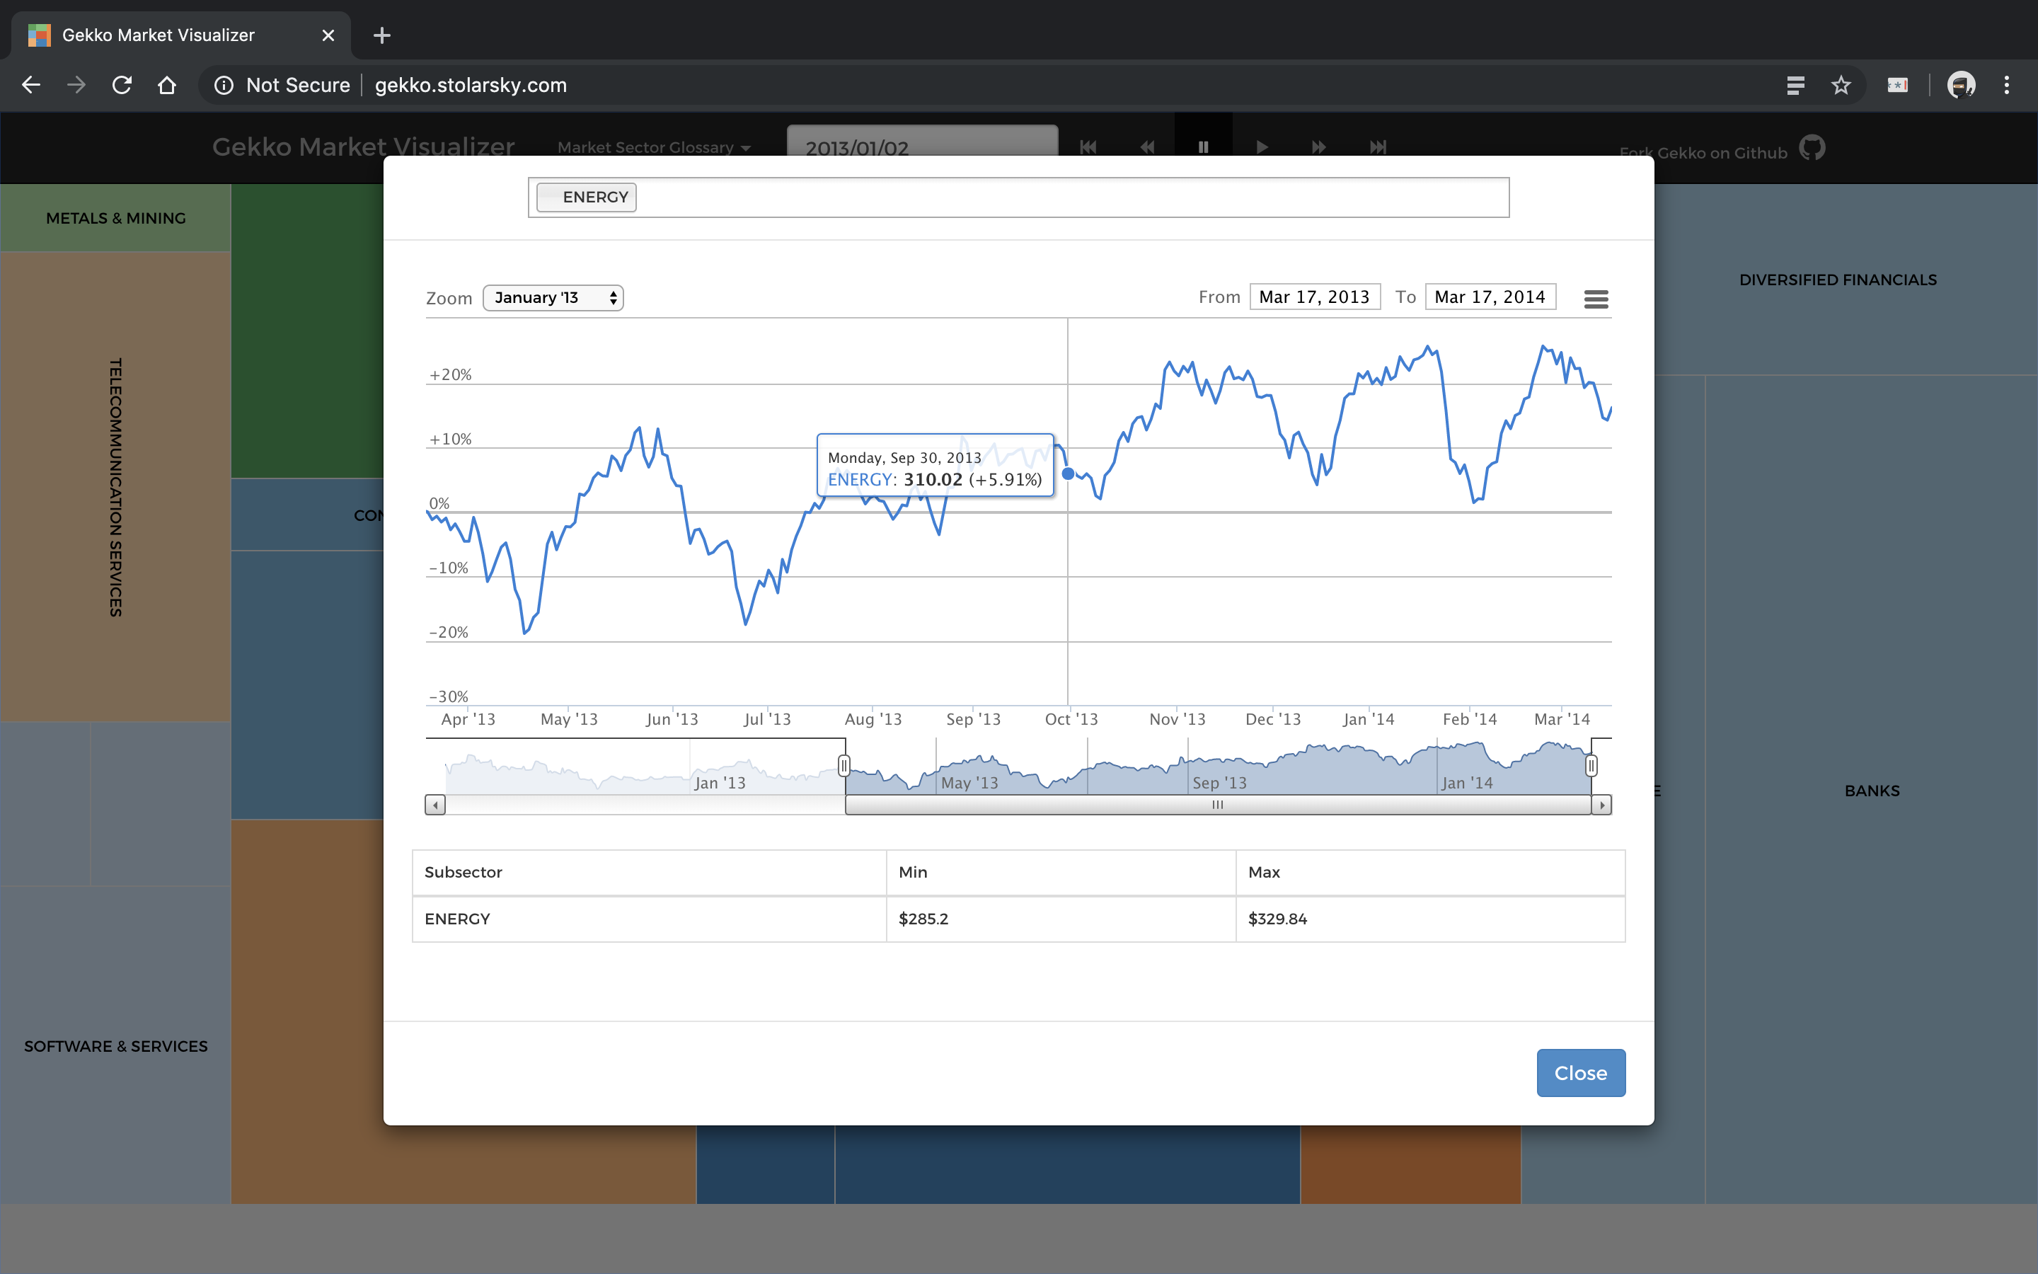The image size is (2038, 1274).
Task: Open the reader mode icon
Action: [x=1795, y=85]
